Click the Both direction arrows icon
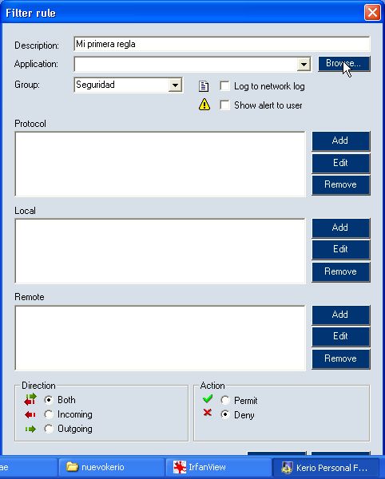This screenshot has width=385, height=479. tap(30, 399)
